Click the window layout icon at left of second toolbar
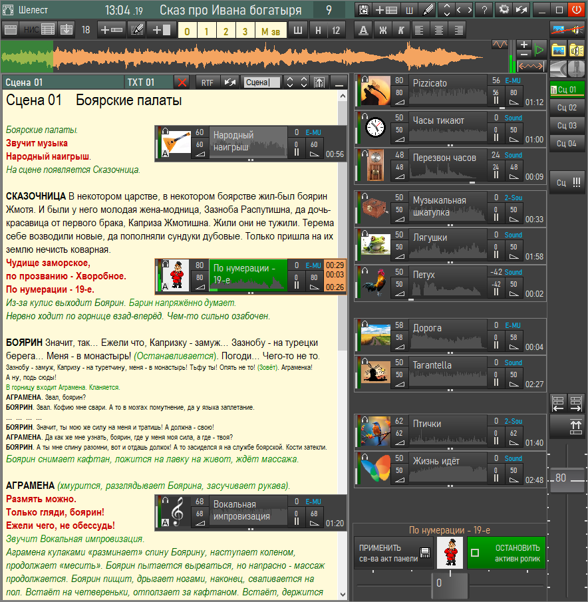Image resolution: width=588 pixels, height=602 pixels. tap(11, 29)
